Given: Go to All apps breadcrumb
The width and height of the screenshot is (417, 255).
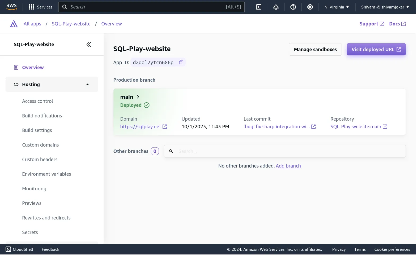Looking at the screenshot, I should pyautogui.click(x=32, y=24).
